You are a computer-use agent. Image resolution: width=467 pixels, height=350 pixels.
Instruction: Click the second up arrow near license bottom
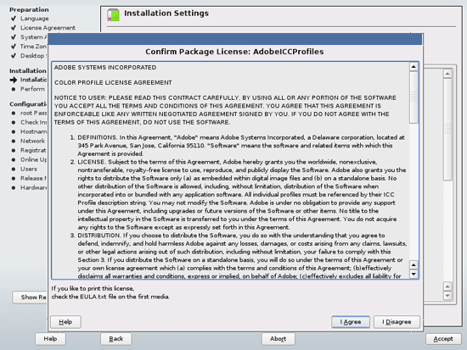414,264
